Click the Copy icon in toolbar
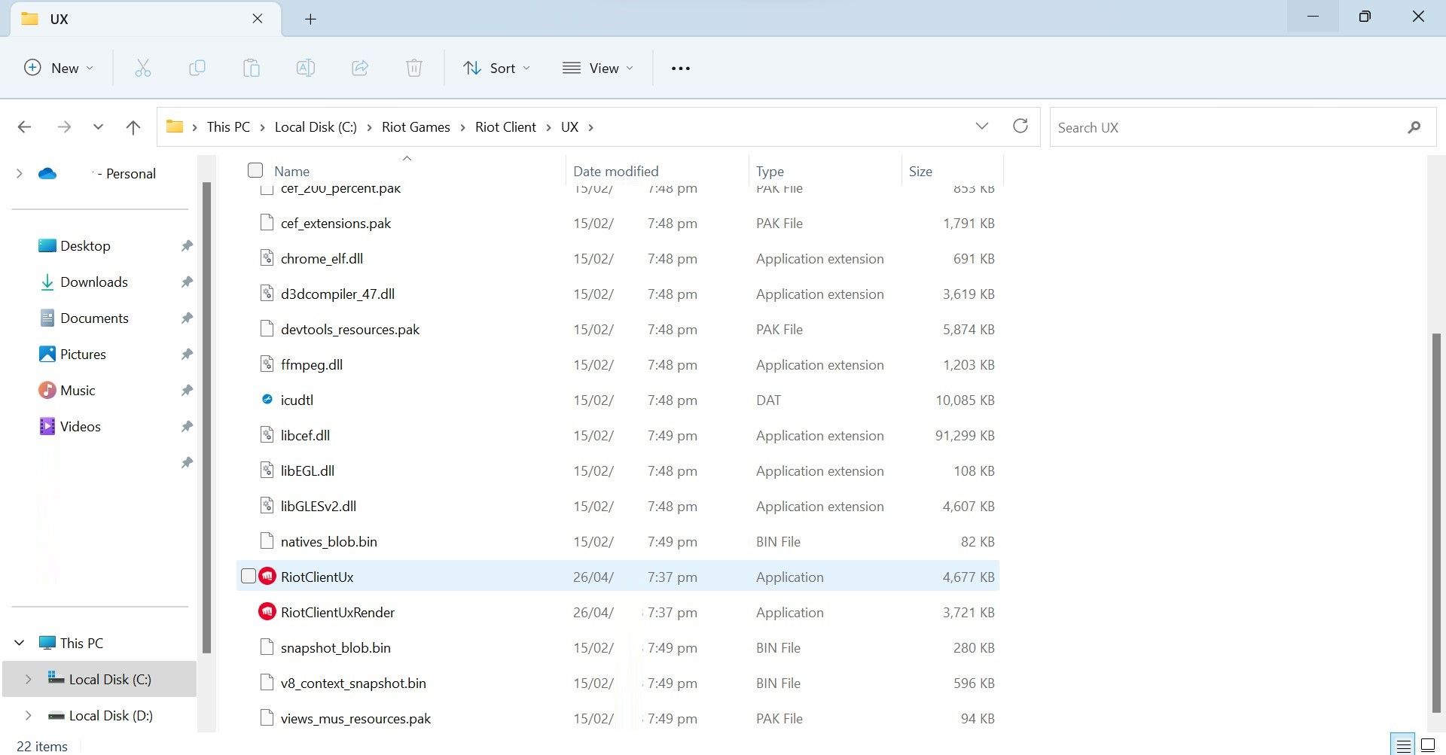The image size is (1446, 755). [x=197, y=68]
